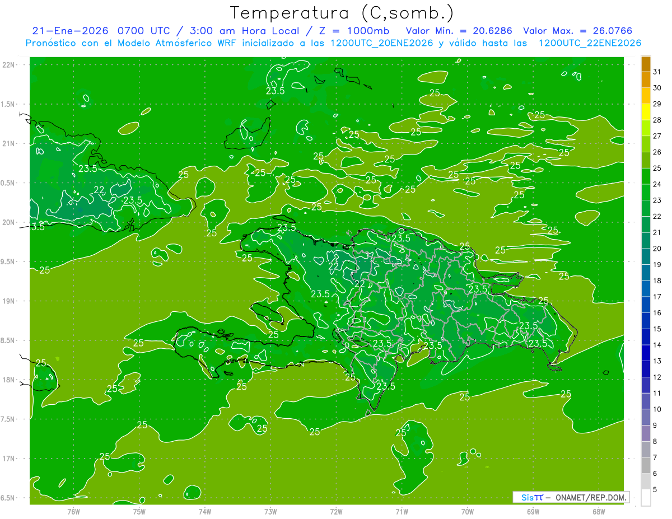Click the colorbar label 27
This screenshot has width=672, height=519.
click(657, 136)
